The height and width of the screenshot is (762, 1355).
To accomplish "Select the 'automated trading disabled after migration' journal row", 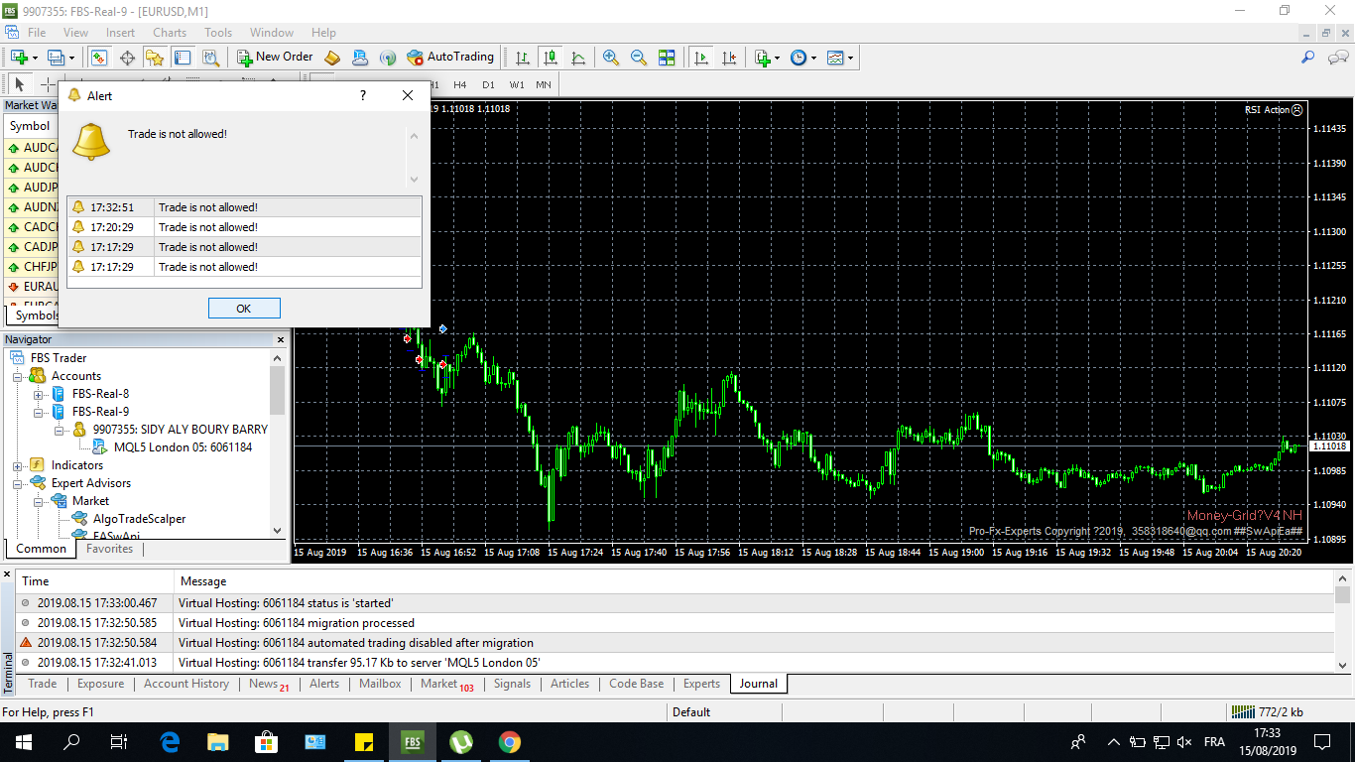I will tap(675, 643).
